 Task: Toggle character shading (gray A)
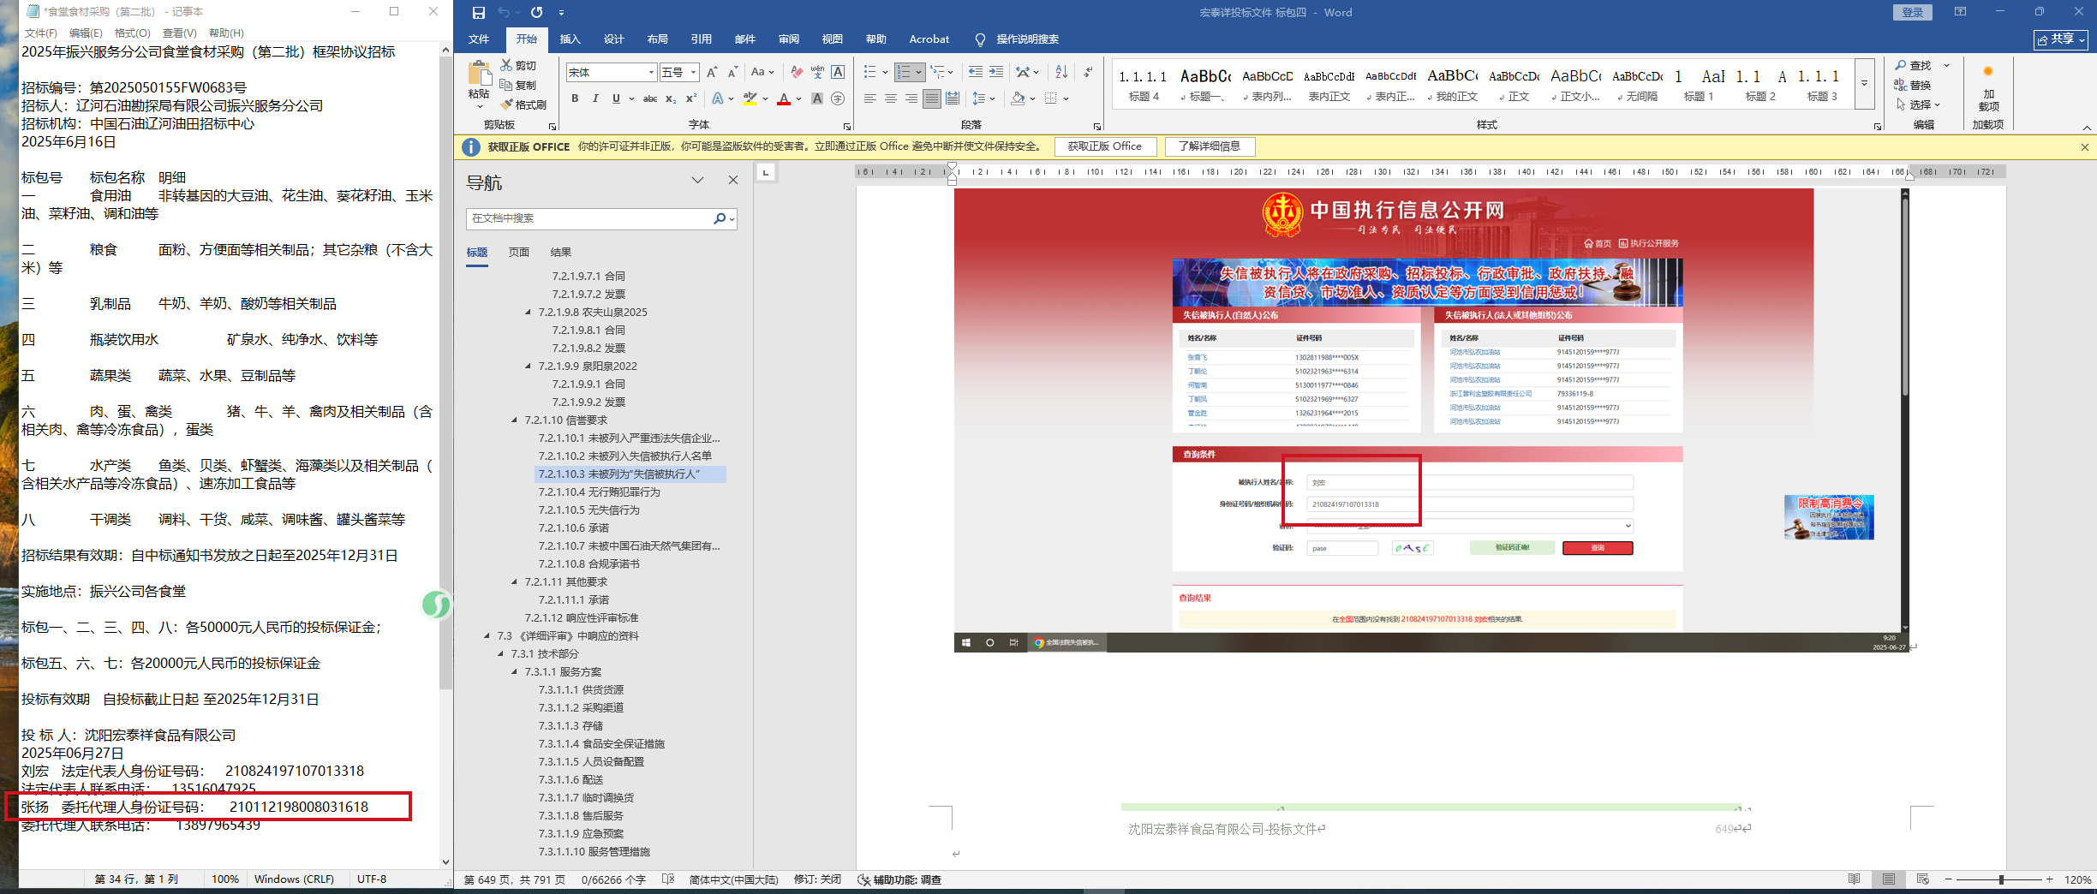(x=817, y=98)
